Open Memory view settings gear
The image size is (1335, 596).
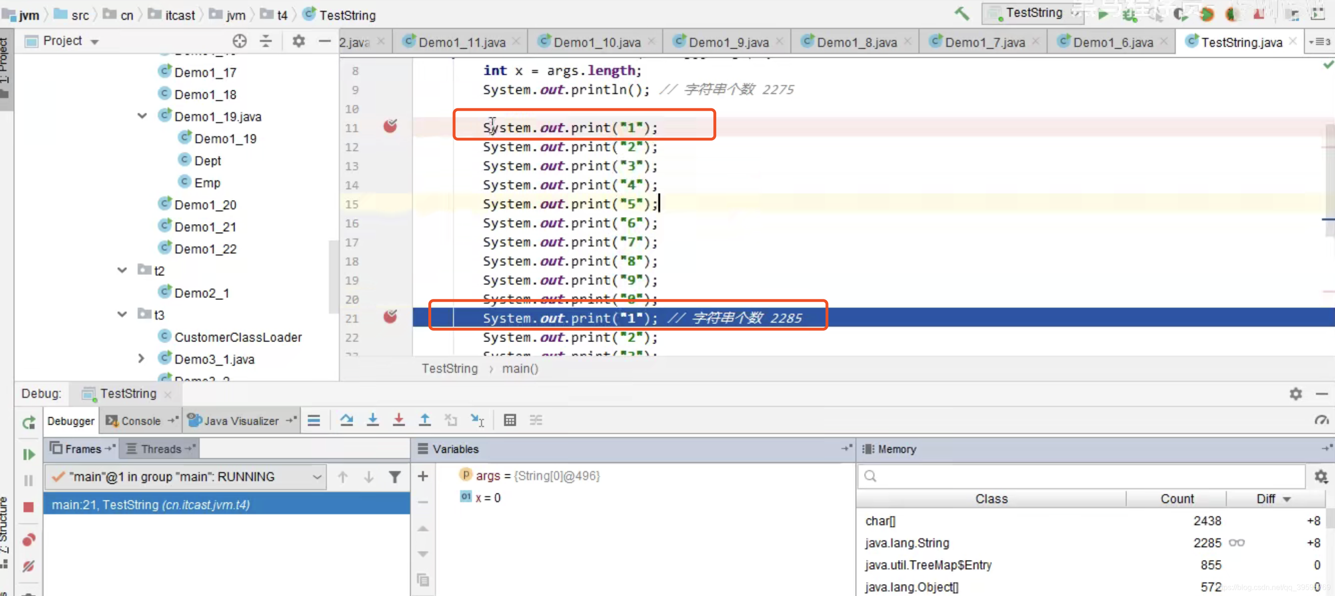click(1320, 476)
